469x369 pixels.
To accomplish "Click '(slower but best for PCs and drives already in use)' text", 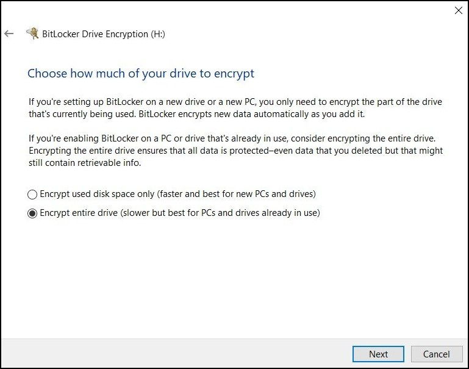I will (220, 213).
